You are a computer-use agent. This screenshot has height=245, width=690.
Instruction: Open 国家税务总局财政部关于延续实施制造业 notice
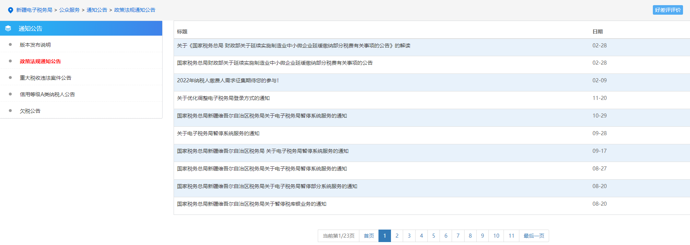click(x=275, y=63)
